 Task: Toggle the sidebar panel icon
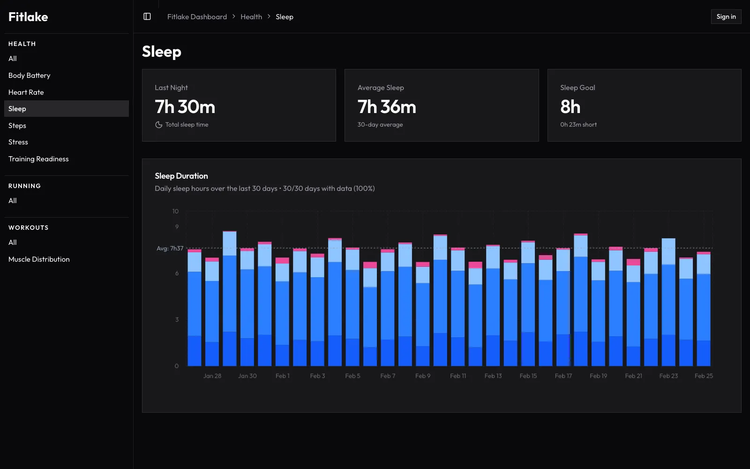pos(147,16)
